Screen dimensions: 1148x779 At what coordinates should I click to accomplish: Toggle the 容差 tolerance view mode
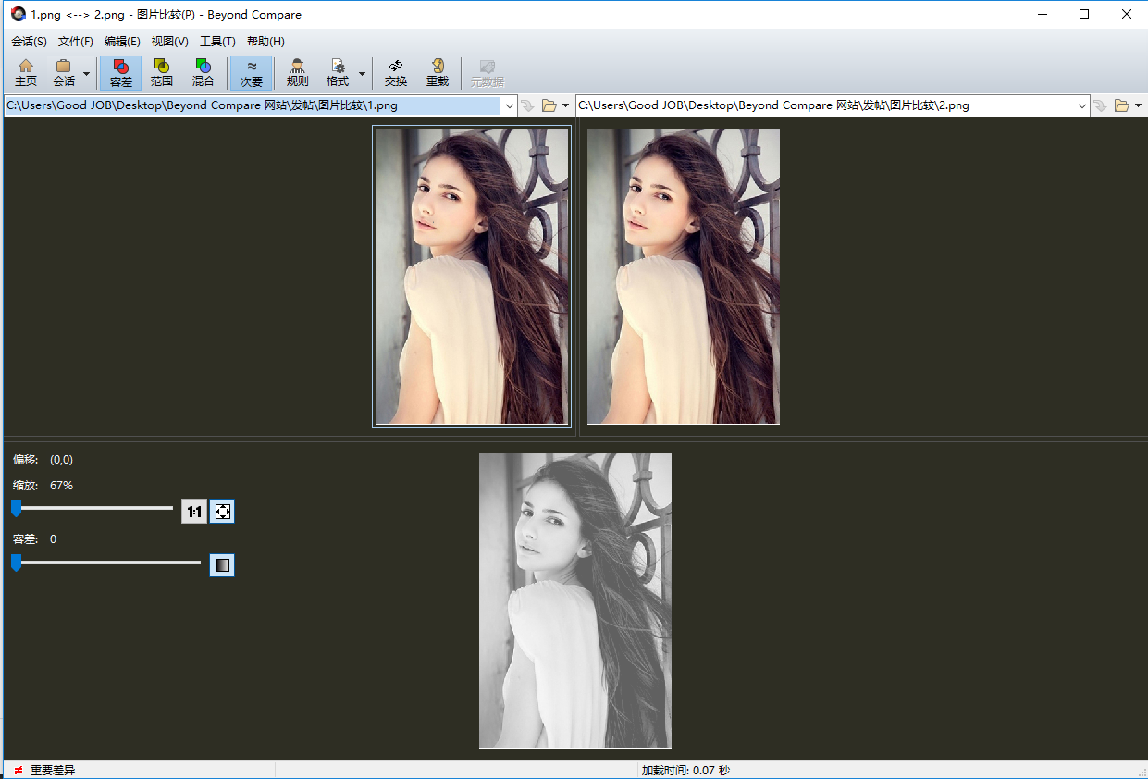(x=121, y=72)
